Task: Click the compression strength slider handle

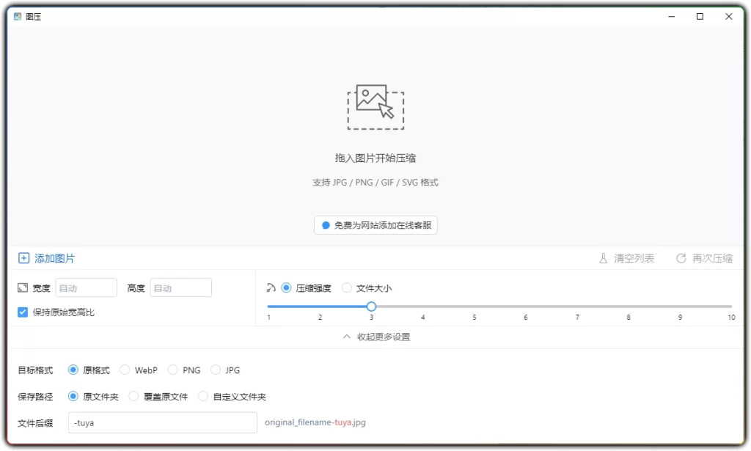Action: click(371, 306)
